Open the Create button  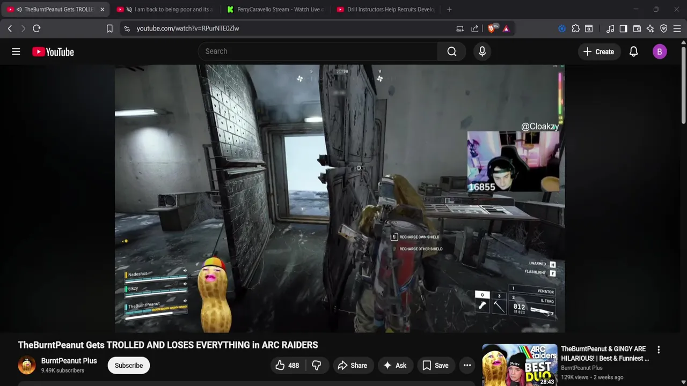(x=598, y=51)
